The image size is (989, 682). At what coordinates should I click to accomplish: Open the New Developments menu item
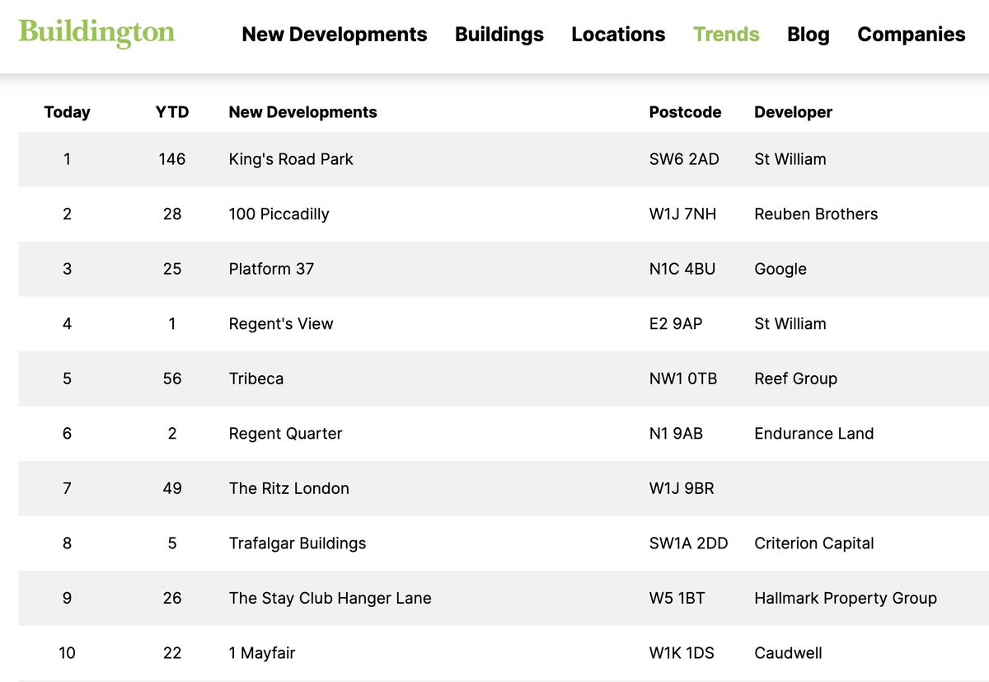pyautogui.click(x=335, y=34)
